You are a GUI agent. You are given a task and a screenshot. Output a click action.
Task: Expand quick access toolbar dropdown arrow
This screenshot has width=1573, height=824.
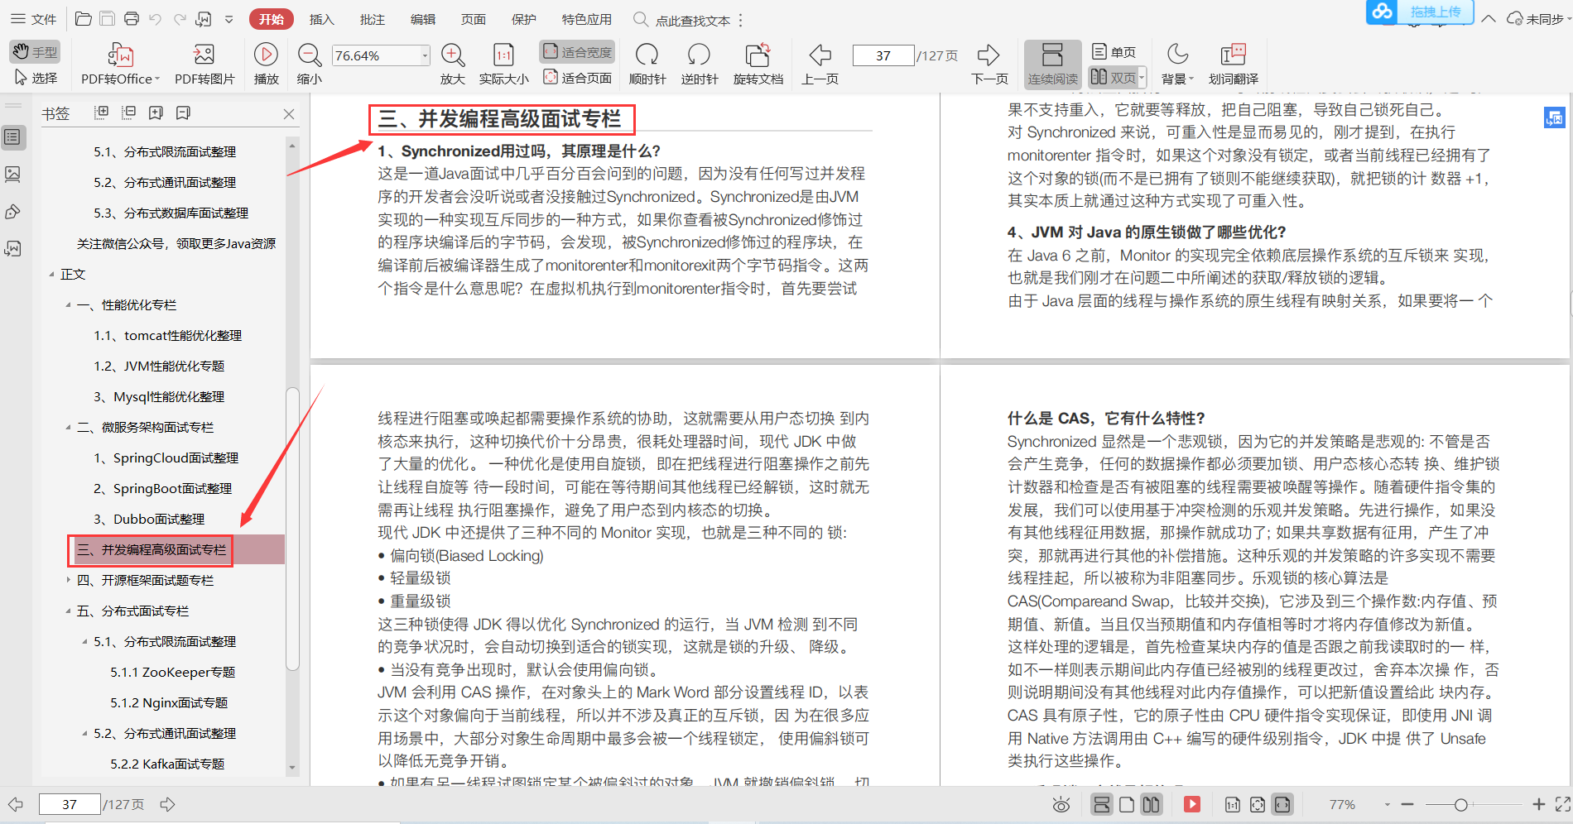coord(229,19)
